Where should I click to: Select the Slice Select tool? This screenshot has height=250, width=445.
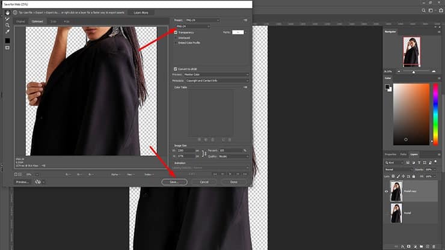tap(7, 19)
